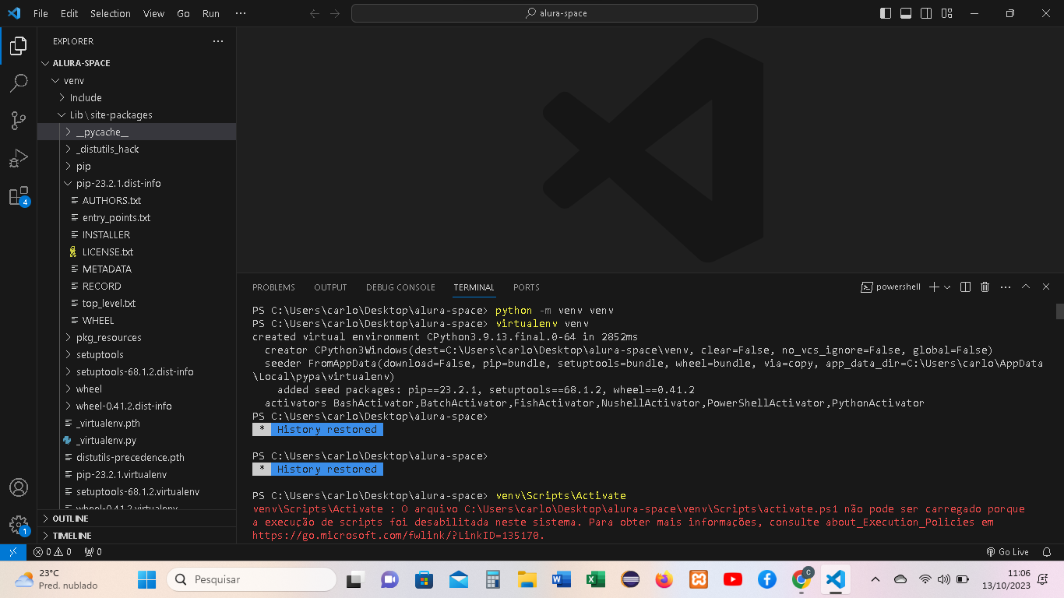Create a new terminal with plus icon

[935, 287]
